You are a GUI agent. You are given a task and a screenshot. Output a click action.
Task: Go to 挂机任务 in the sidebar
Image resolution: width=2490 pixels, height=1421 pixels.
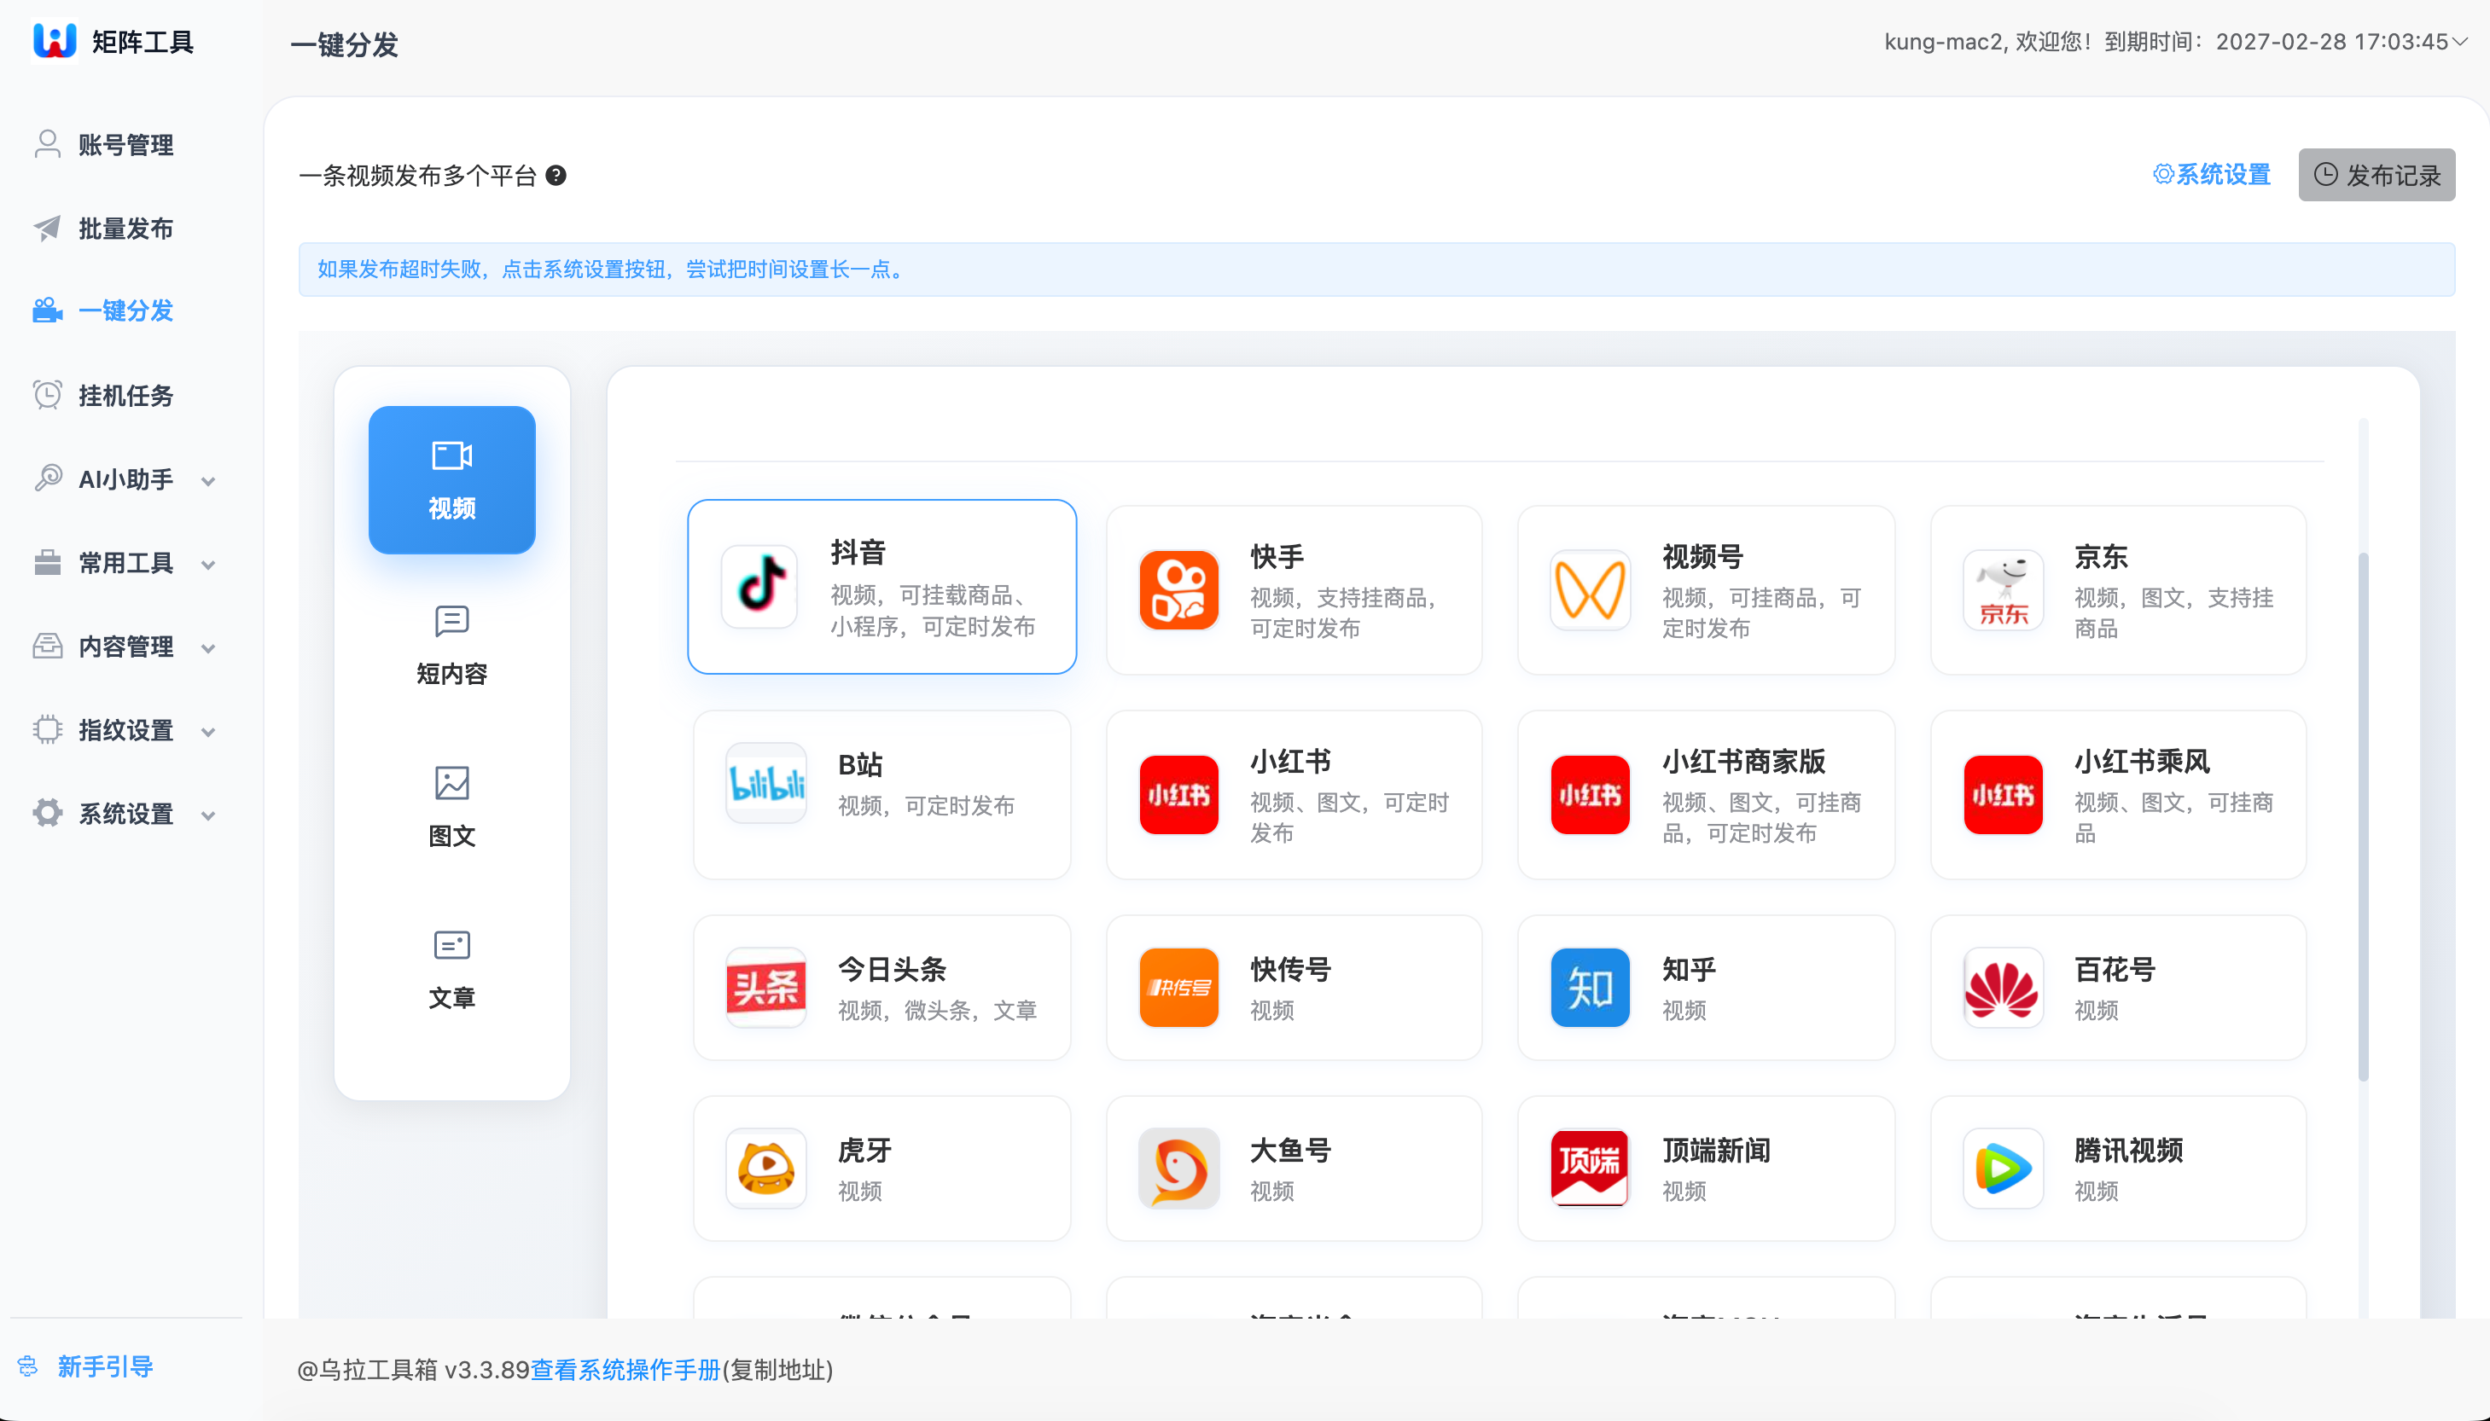click(x=125, y=395)
